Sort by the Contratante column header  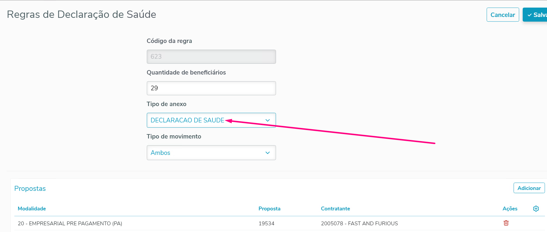click(x=335, y=209)
